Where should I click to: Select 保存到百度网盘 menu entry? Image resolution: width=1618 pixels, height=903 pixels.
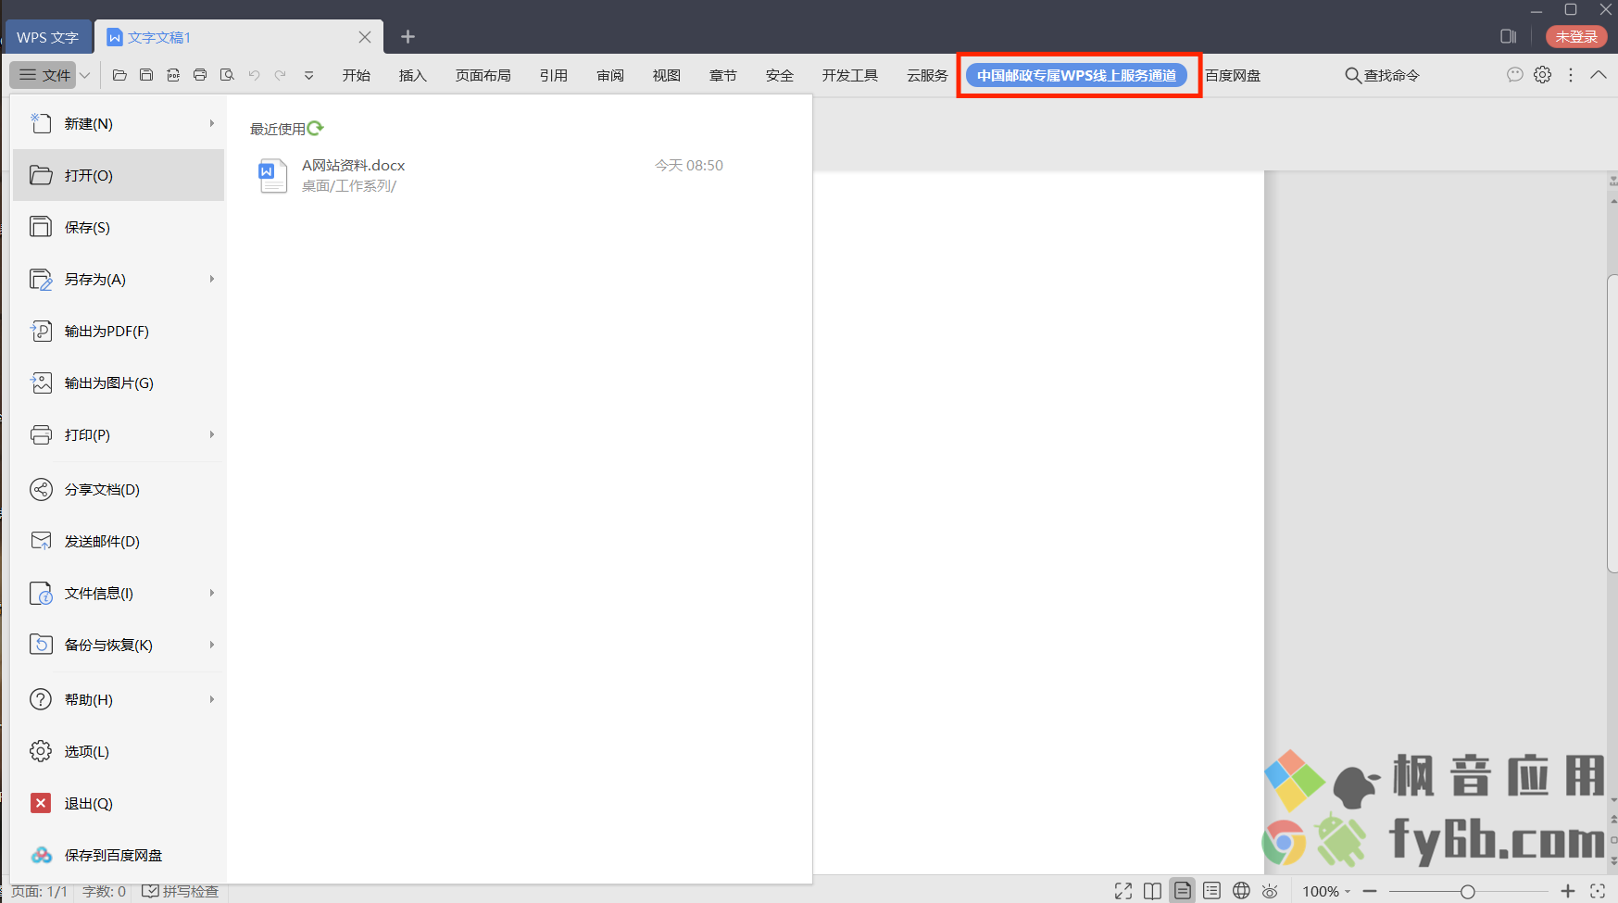click(119, 855)
